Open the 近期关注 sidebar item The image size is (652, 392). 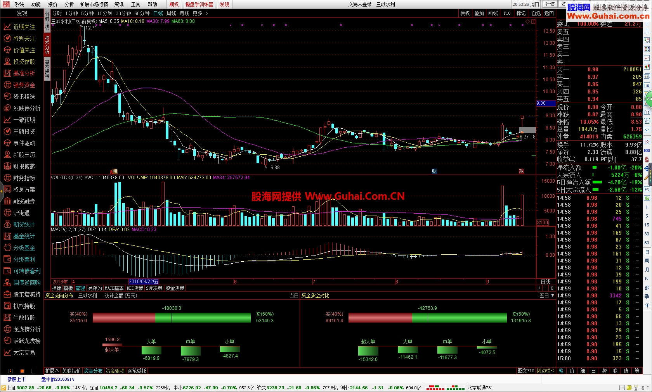point(24,27)
